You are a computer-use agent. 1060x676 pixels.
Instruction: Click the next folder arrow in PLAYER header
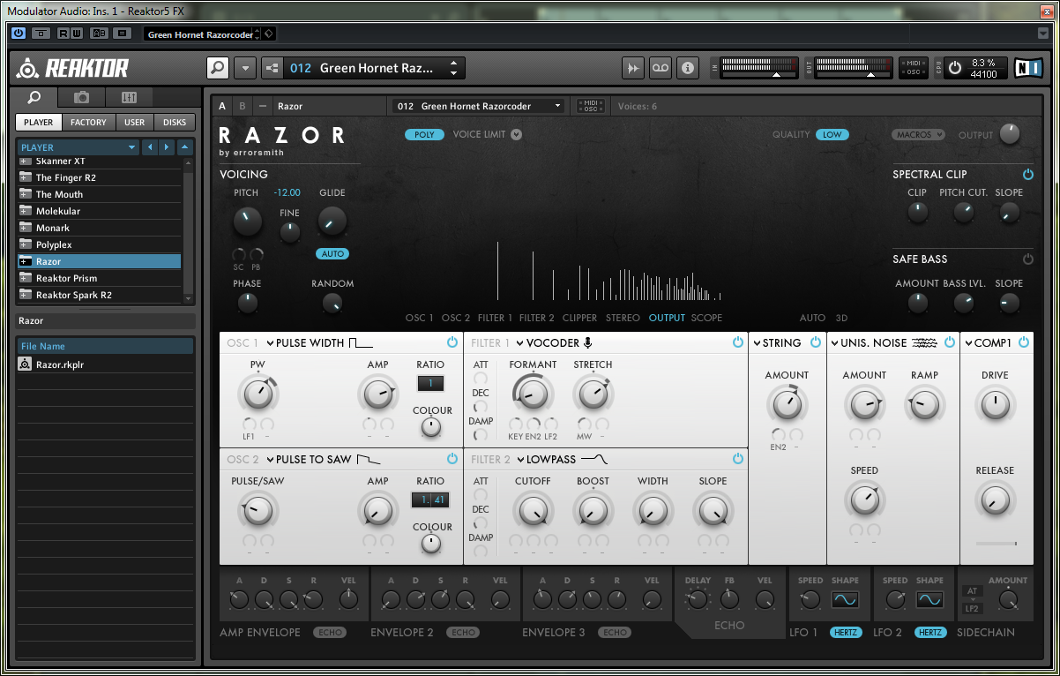click(165, 147)
